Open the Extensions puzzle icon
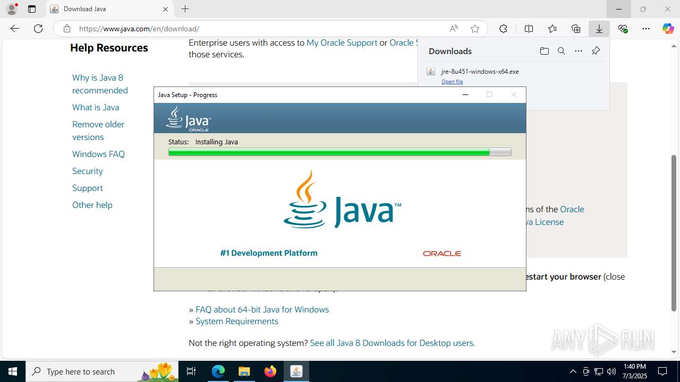The width and height of the screenshot is (680, 382). click(x=503, y=29)
